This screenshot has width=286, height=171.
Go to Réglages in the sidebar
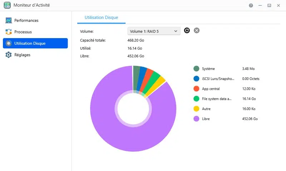point(22,55)
